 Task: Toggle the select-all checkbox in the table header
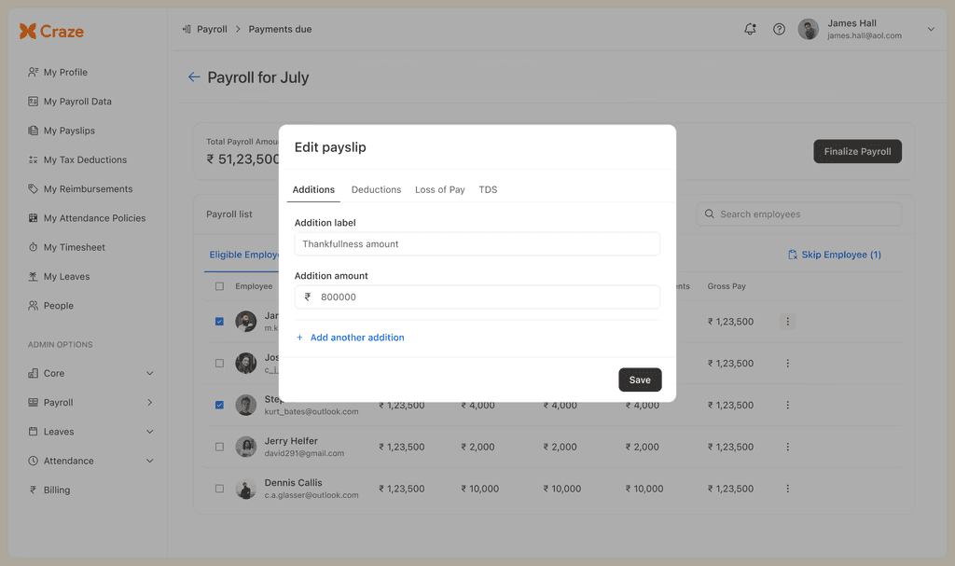pos(219,286)
